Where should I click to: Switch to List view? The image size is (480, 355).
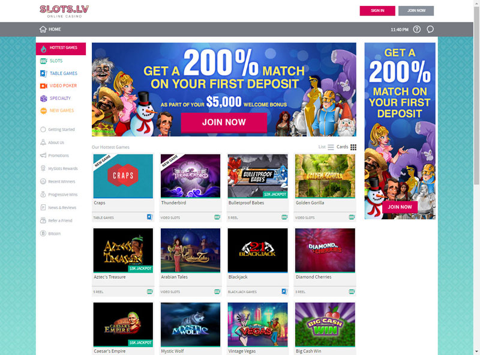click(326, 147)
